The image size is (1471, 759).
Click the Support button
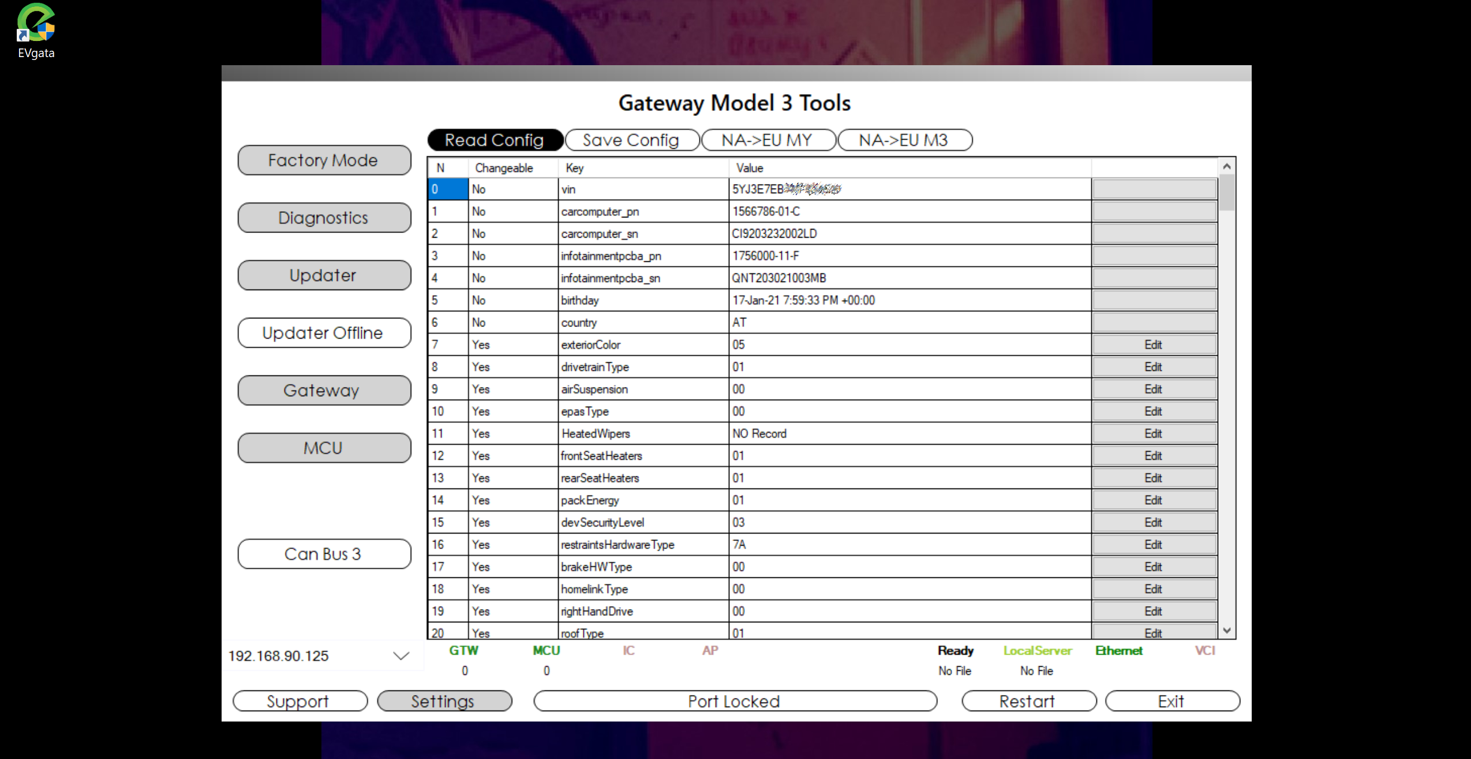click(300, 701)
